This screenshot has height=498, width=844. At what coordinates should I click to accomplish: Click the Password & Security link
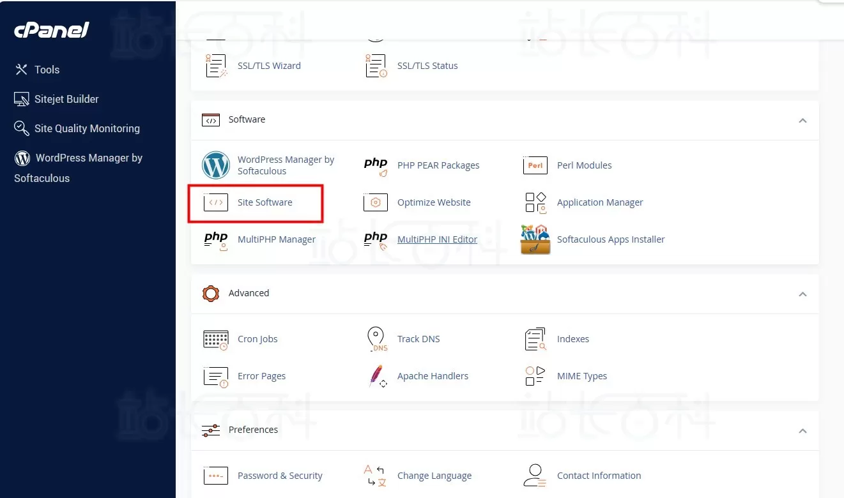coord(280,476)
